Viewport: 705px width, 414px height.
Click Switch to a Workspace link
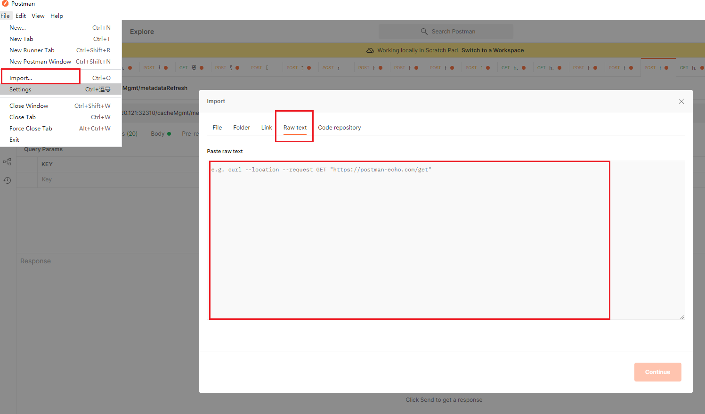493,50
